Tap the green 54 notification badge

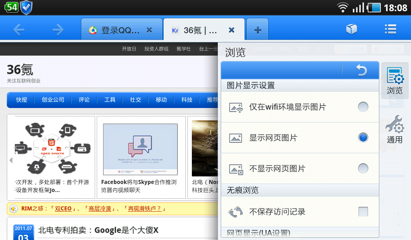[x=12, y=7]
